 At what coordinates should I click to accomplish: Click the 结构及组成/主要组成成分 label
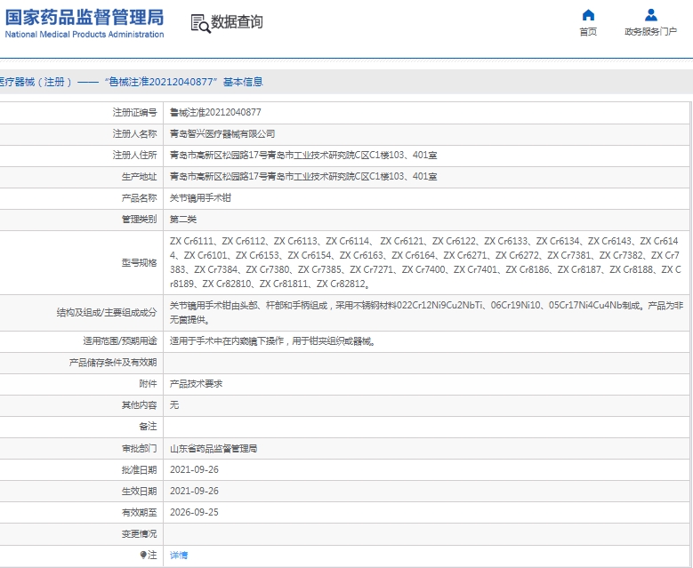pos(107,312)
